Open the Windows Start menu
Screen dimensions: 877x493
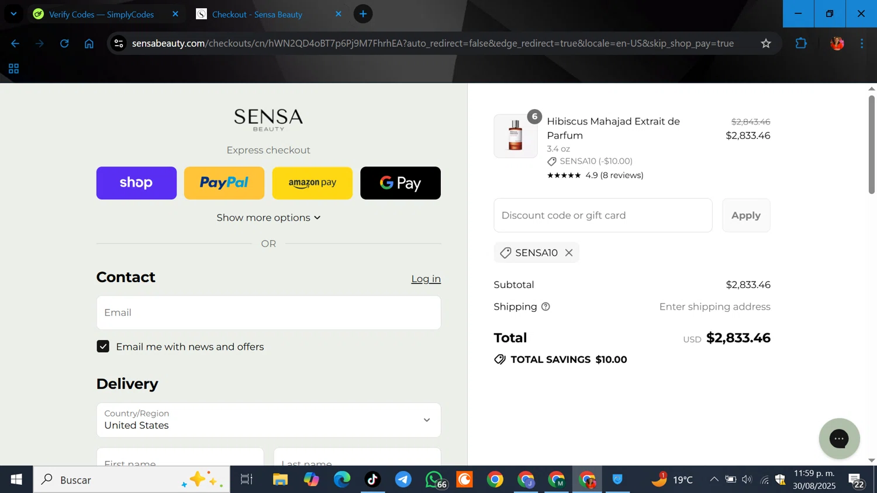pos(16,480)
